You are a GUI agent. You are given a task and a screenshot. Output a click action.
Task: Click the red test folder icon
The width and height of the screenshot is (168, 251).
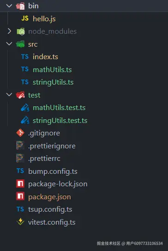[x=20, y=95]
